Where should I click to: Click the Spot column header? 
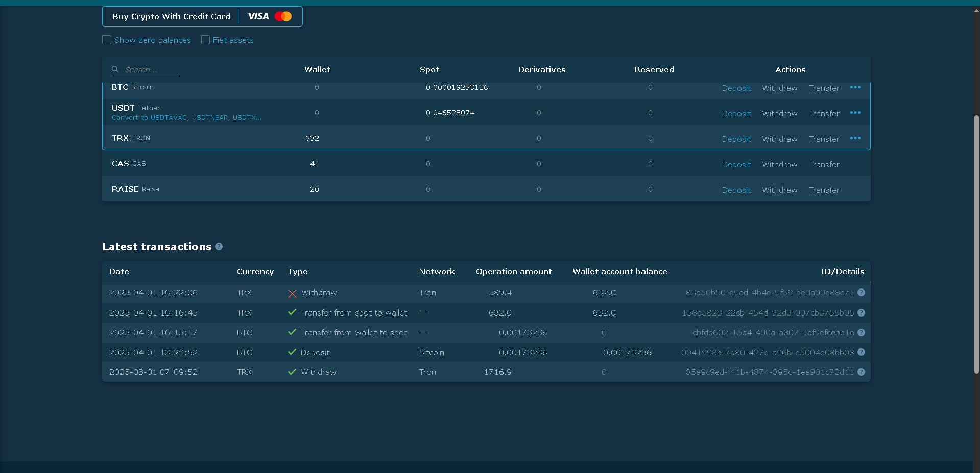429,70
